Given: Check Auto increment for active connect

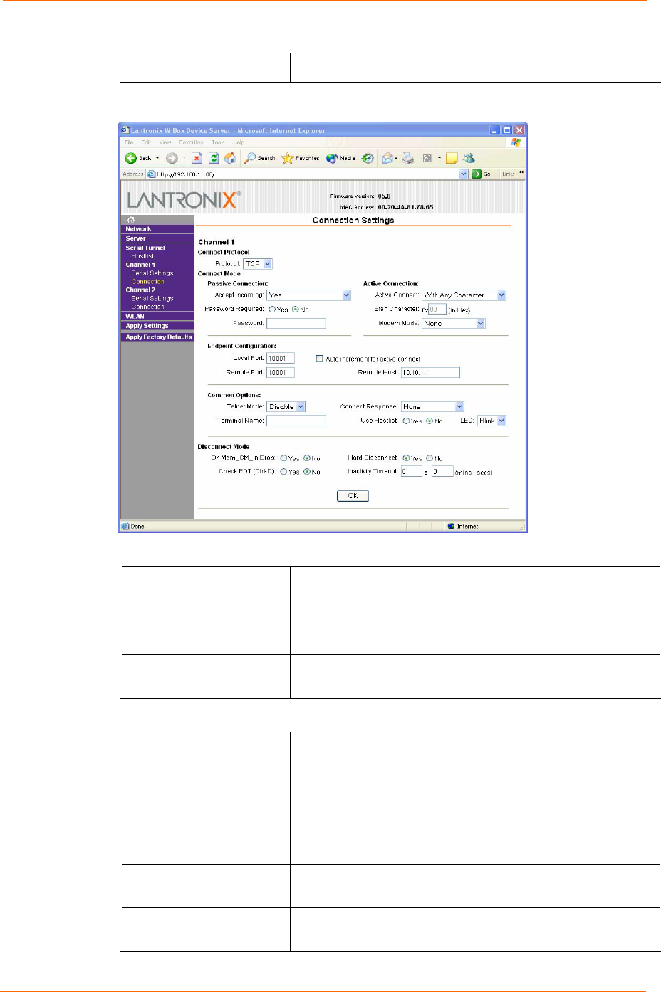Looking at the screenshot, I should click(319, 359).
